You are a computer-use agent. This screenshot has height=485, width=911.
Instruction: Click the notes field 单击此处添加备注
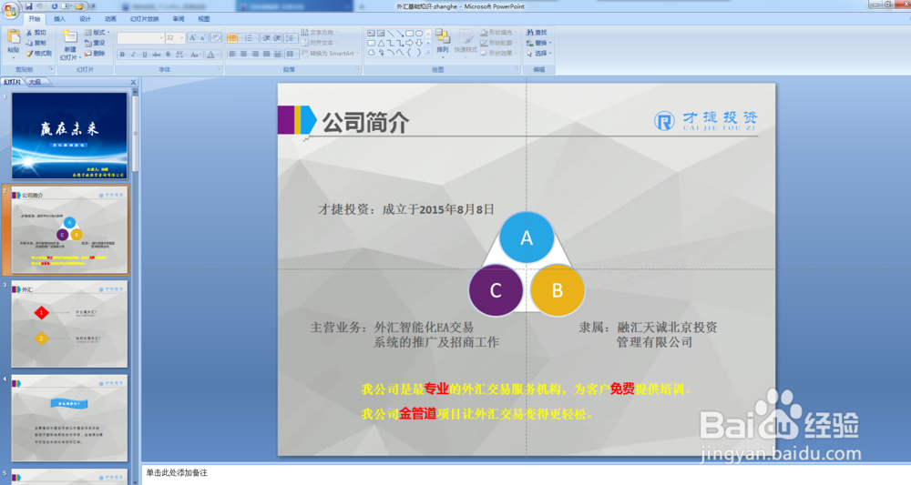tap(177, 473)
